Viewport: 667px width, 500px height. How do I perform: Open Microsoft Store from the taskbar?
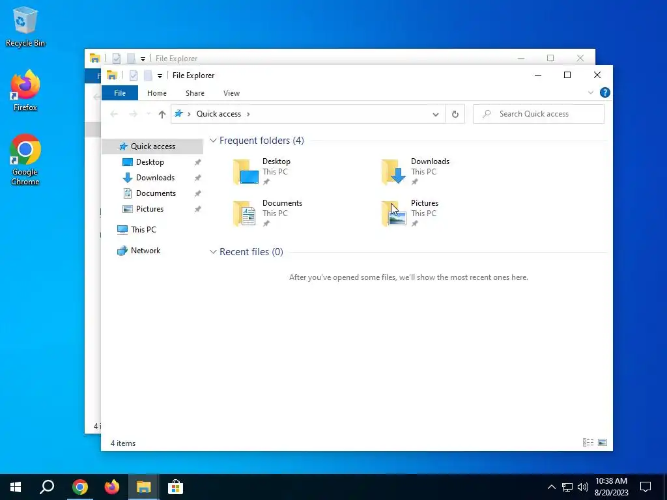(175, 487)
